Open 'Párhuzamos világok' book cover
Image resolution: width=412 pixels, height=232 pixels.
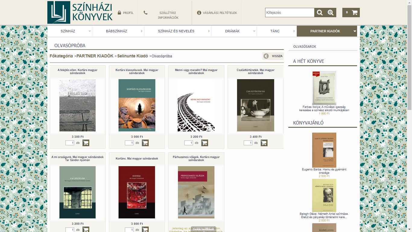coord(196,192)
